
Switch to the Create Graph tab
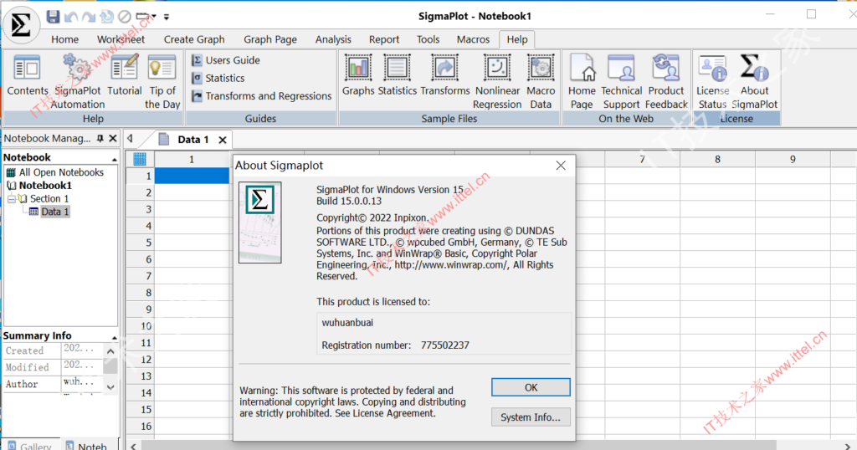[x=194, y=39]
